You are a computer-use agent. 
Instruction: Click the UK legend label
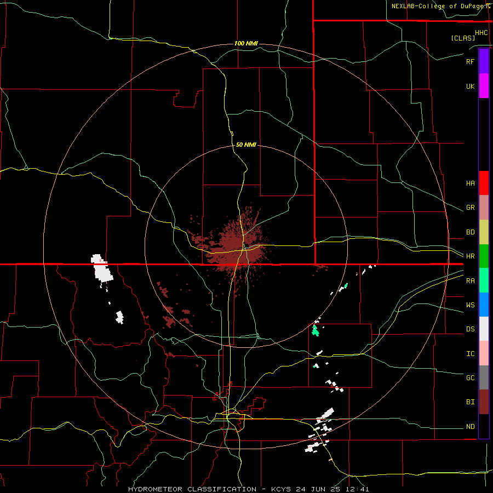(x=470, y=86)
